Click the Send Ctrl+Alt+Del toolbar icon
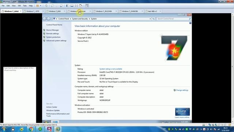Viewport: 234px width, 132px height. pos(46,6)
